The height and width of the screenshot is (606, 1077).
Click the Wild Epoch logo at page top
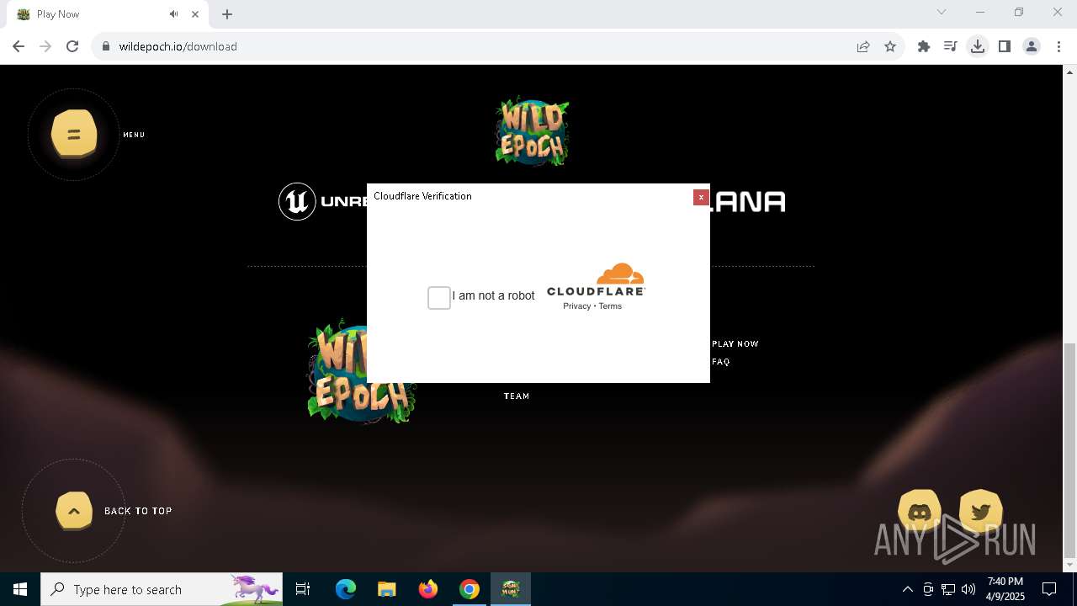click(532, 130)
